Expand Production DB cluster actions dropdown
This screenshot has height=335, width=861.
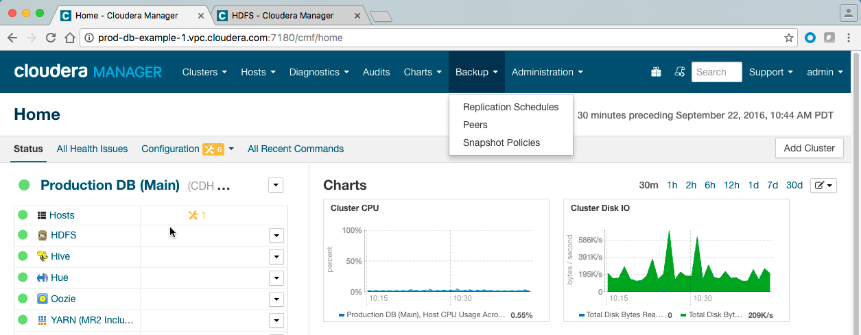click(276, 185)
